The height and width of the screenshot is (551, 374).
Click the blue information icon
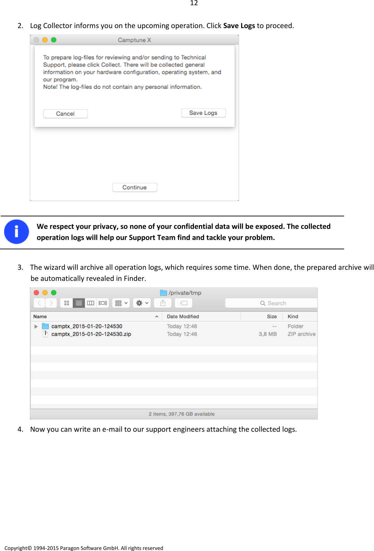pyautogui.click(x=16, y=232)
